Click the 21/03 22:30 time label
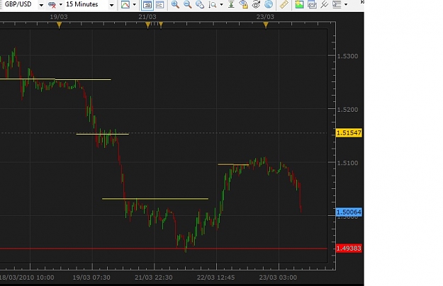 [153, 278]
